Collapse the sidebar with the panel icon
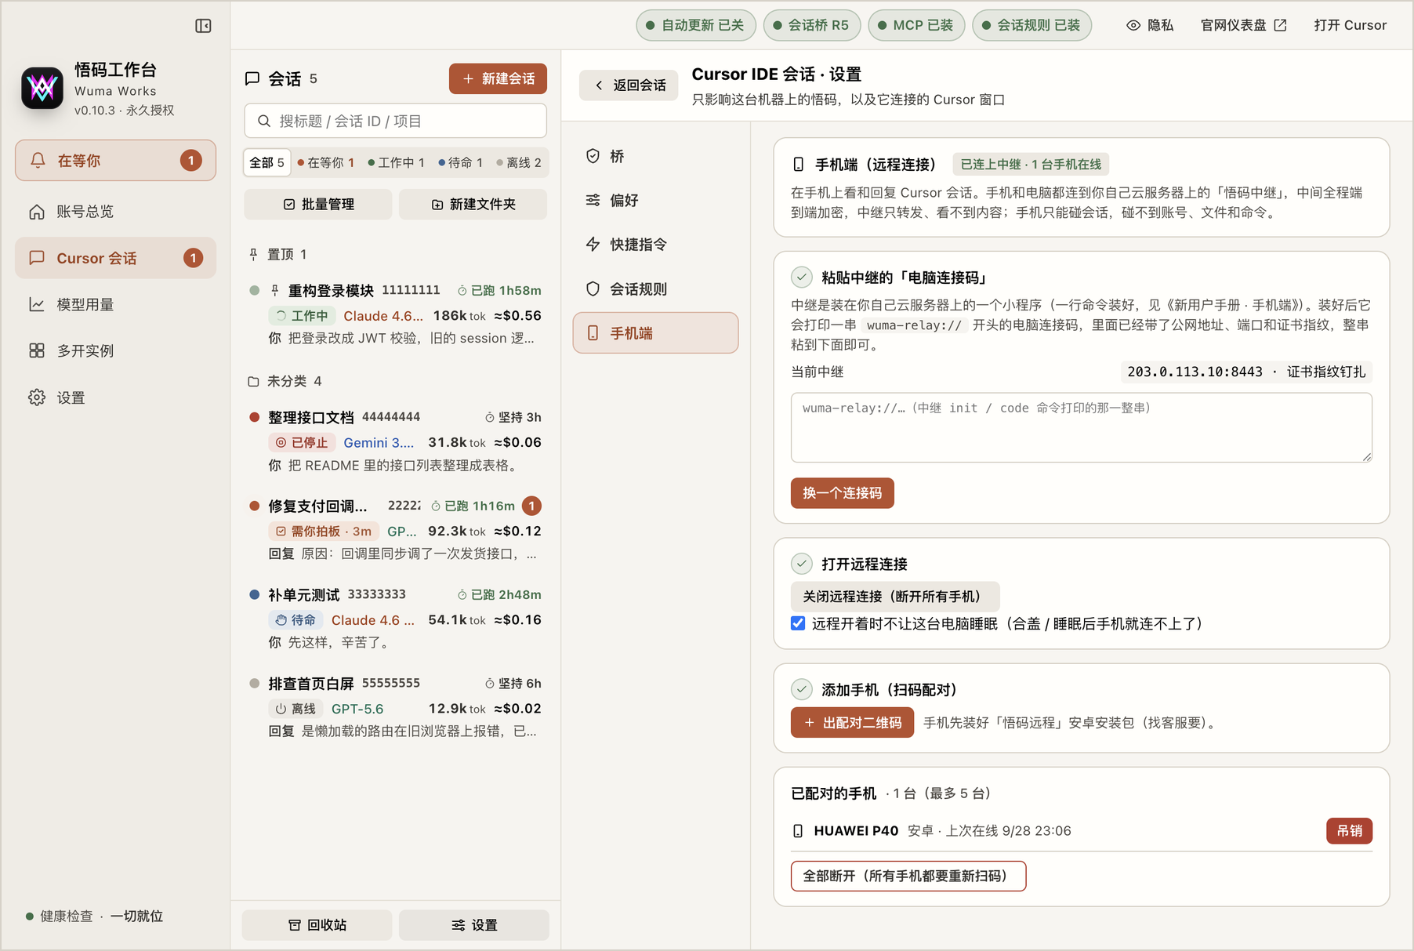This screenshot has width=1414, height=951. 203,26
